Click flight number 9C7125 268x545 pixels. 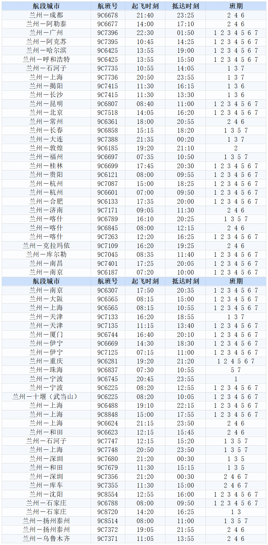coord(108,352)
